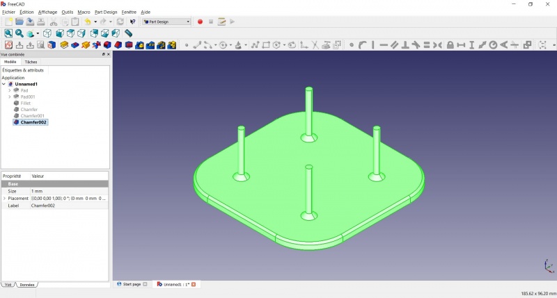The width and height of the screenshot is (557, 298).
Task: Collapse the Unnamed1 document tree
Action: tap(4, 84)
